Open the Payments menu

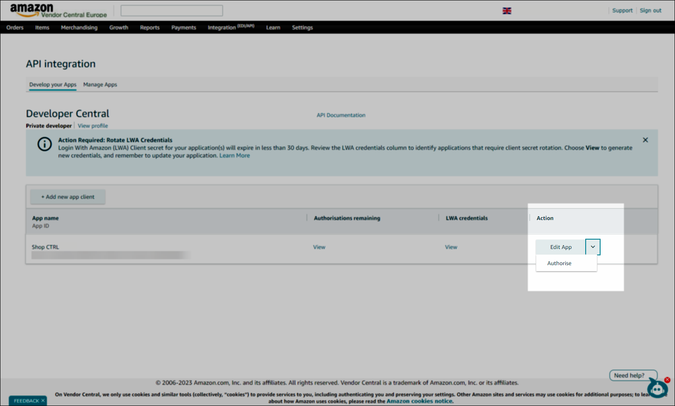pos(184,27)
